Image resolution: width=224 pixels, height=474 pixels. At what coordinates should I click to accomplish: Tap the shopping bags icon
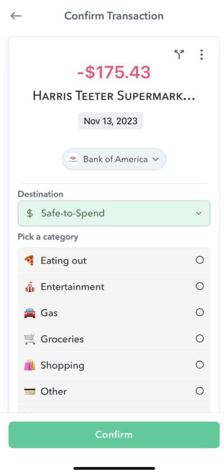pyautogui.click(x=30, y=365)
